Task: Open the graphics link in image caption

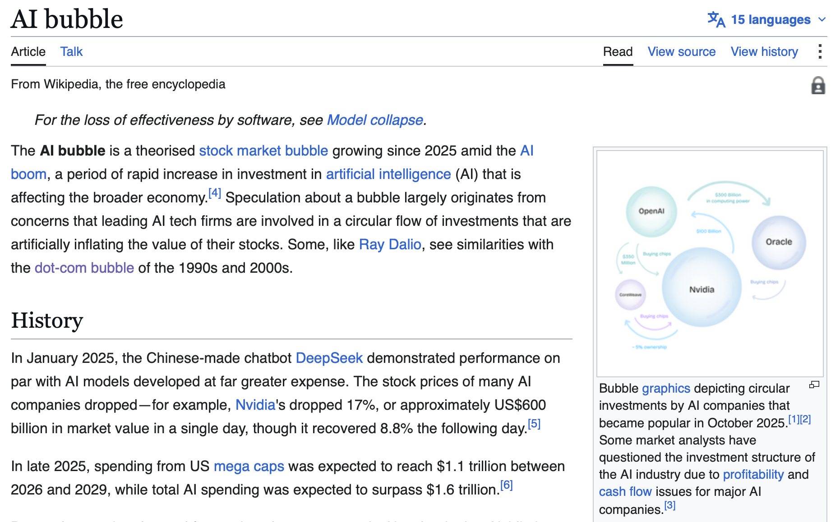Action: [666, 388]
